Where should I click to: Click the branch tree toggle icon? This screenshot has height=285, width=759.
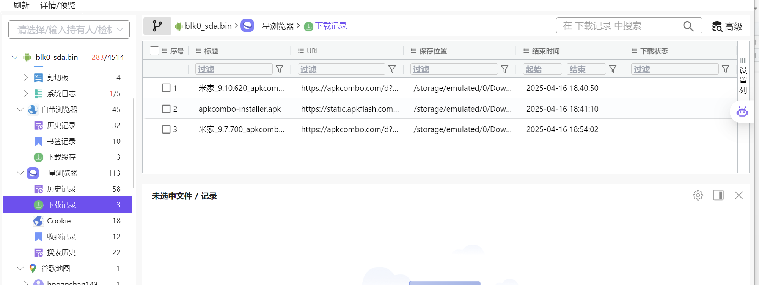[x=157, y=26]
